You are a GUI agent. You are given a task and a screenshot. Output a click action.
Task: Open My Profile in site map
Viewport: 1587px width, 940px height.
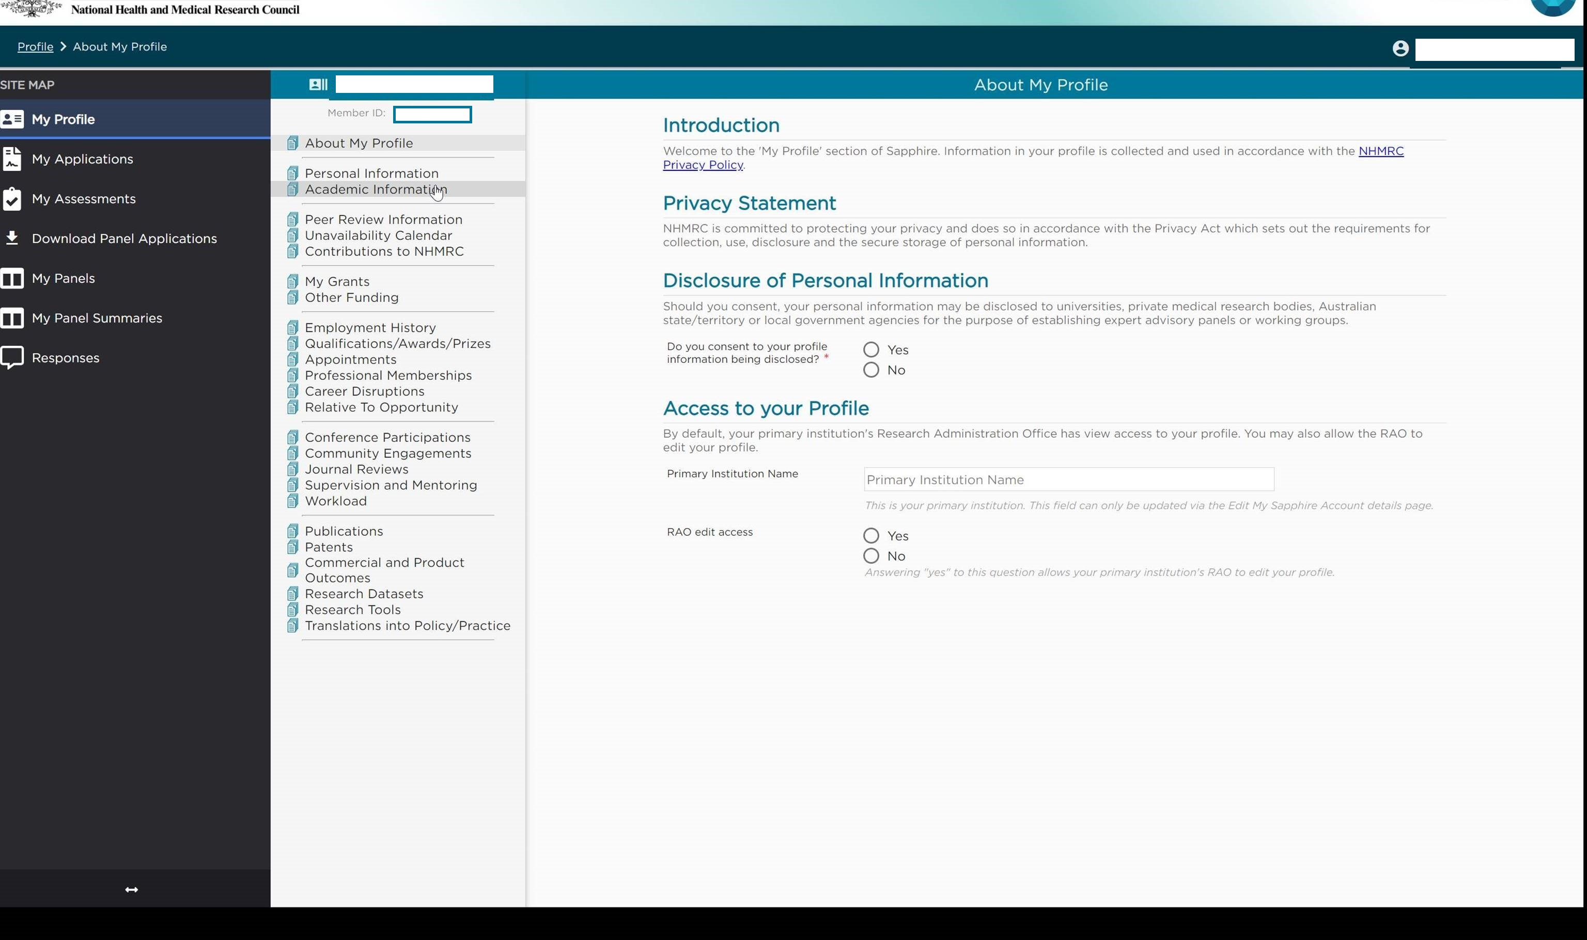click(134, 119)
